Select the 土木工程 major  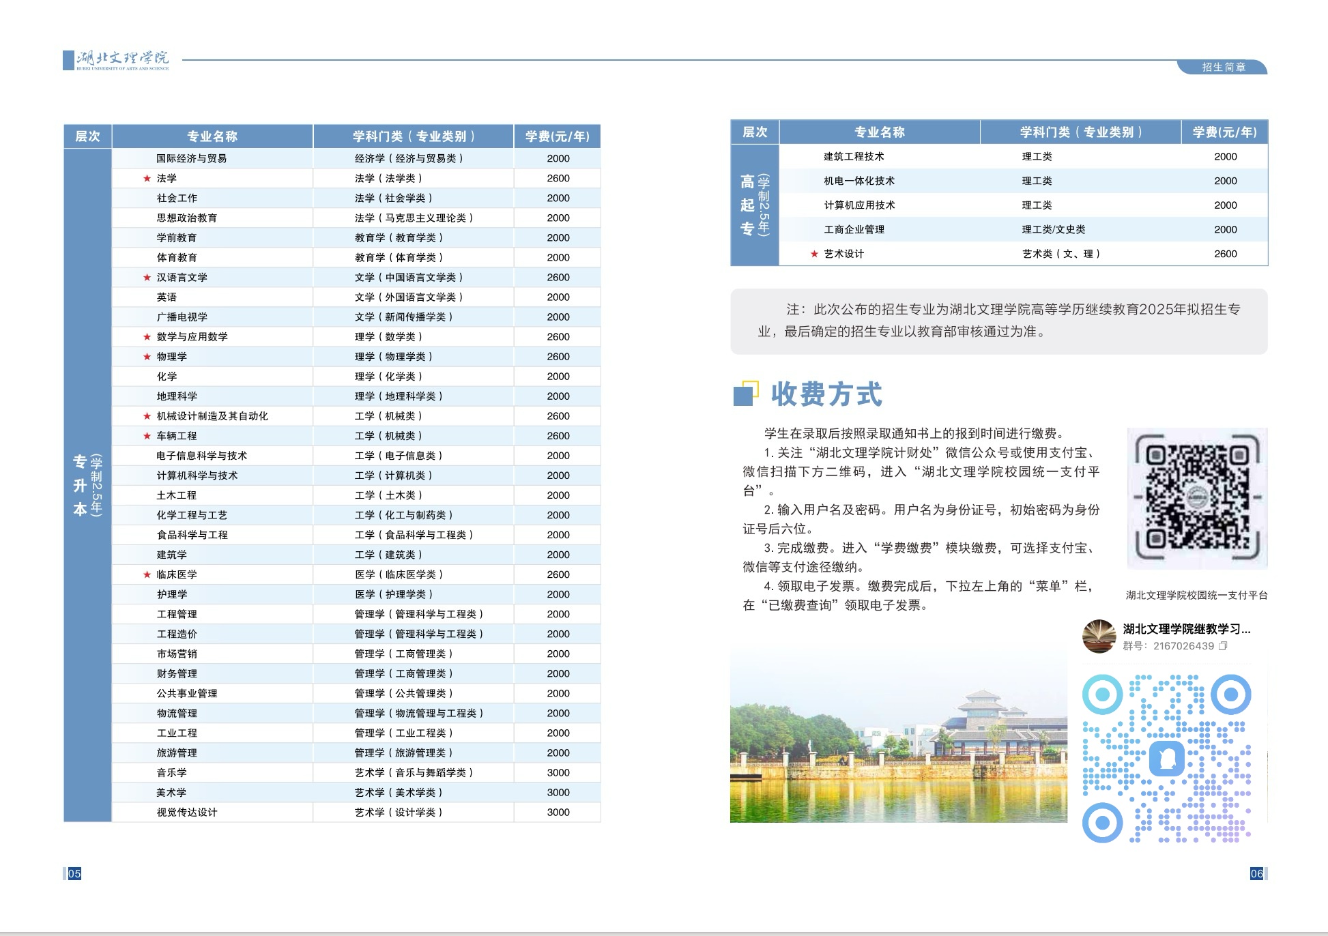click(x=177, y=495)
